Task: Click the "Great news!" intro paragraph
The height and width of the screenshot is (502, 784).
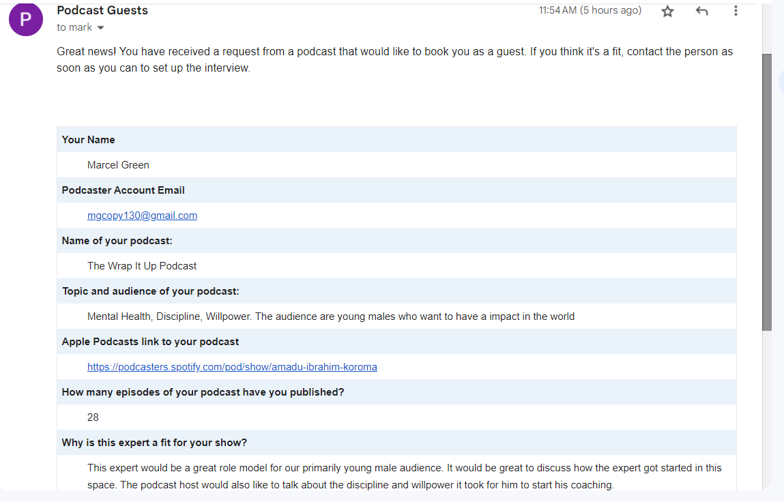Action: 394,60
